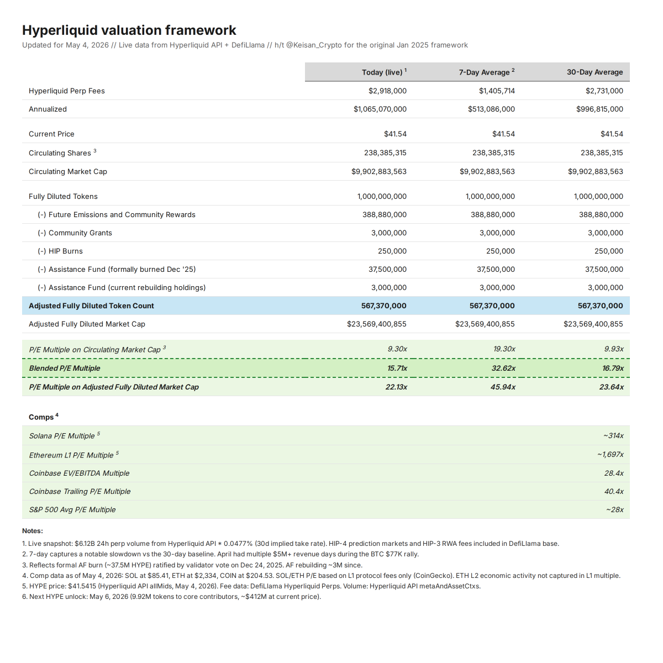The height and width of the screenshot is (663, 663).
Task: Click the ~1,697x Ethereum value
Action: pyautogui.click(x=610, y=454)
